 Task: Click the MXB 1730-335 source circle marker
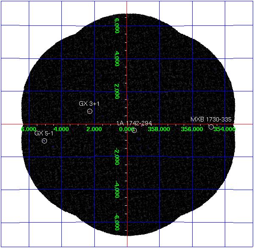pyautogui.click(x=211, y=127)
